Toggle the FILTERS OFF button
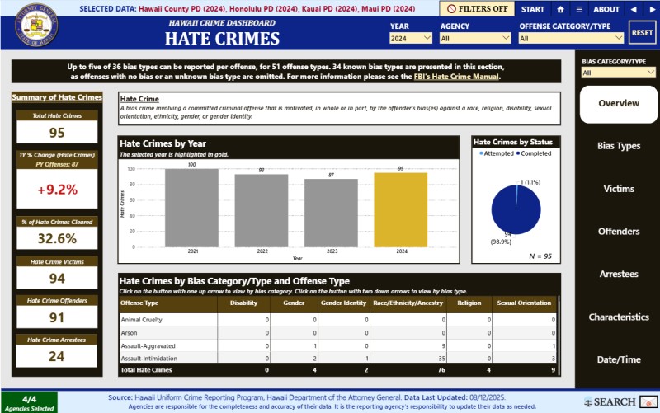The image size is (660, 413). (478, 9)
